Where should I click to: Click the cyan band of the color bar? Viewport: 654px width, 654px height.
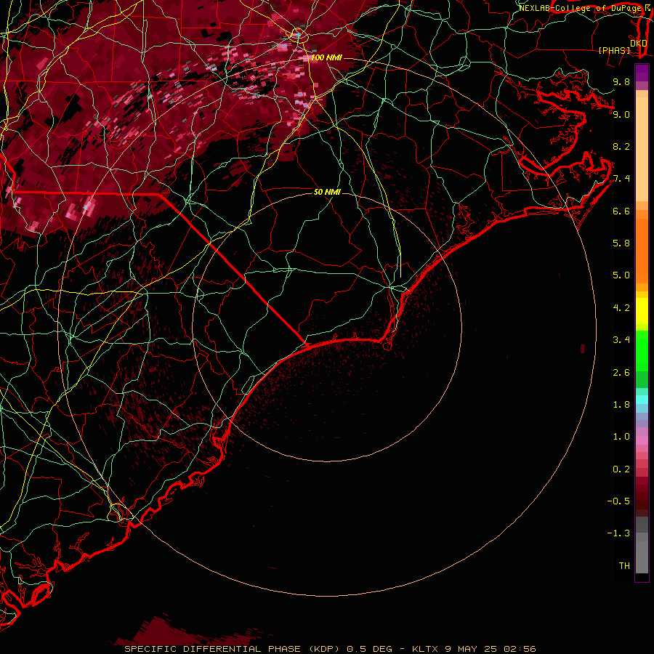[642, 400]
